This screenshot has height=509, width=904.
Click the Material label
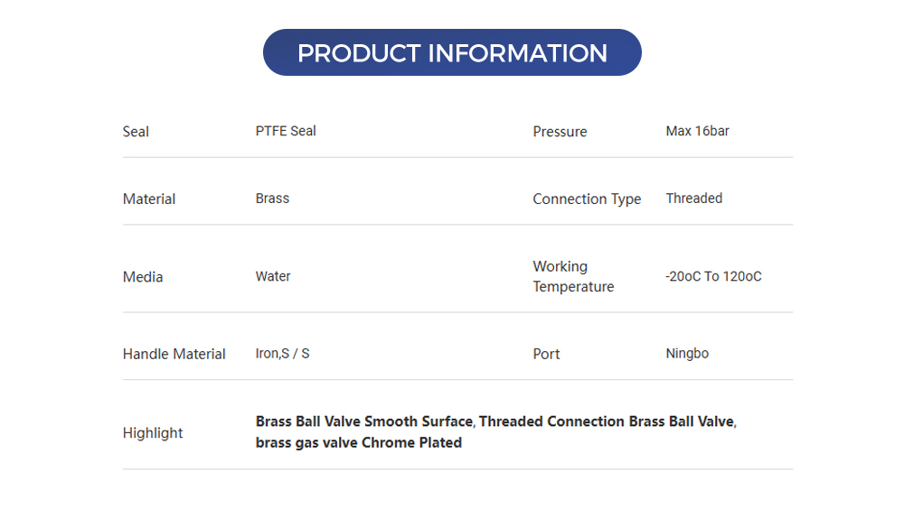[149, 199]
